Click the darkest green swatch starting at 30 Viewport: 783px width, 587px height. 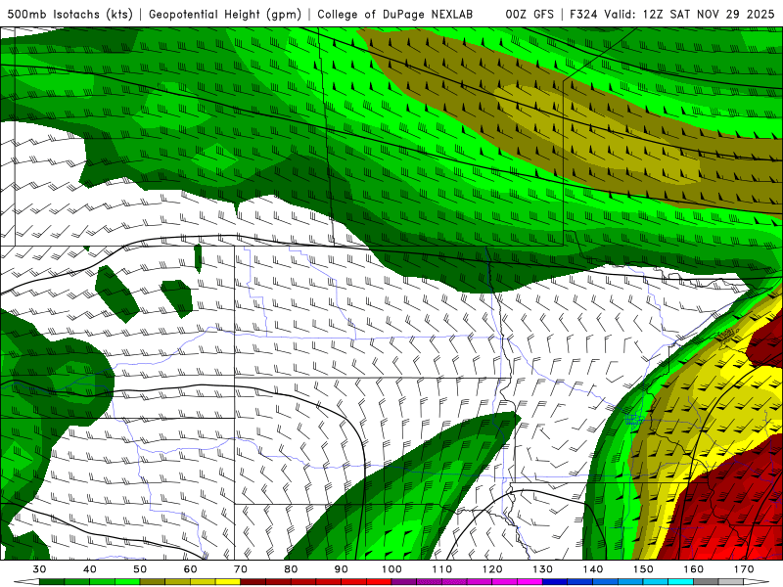pyautogui.click(x=52, y=582)
